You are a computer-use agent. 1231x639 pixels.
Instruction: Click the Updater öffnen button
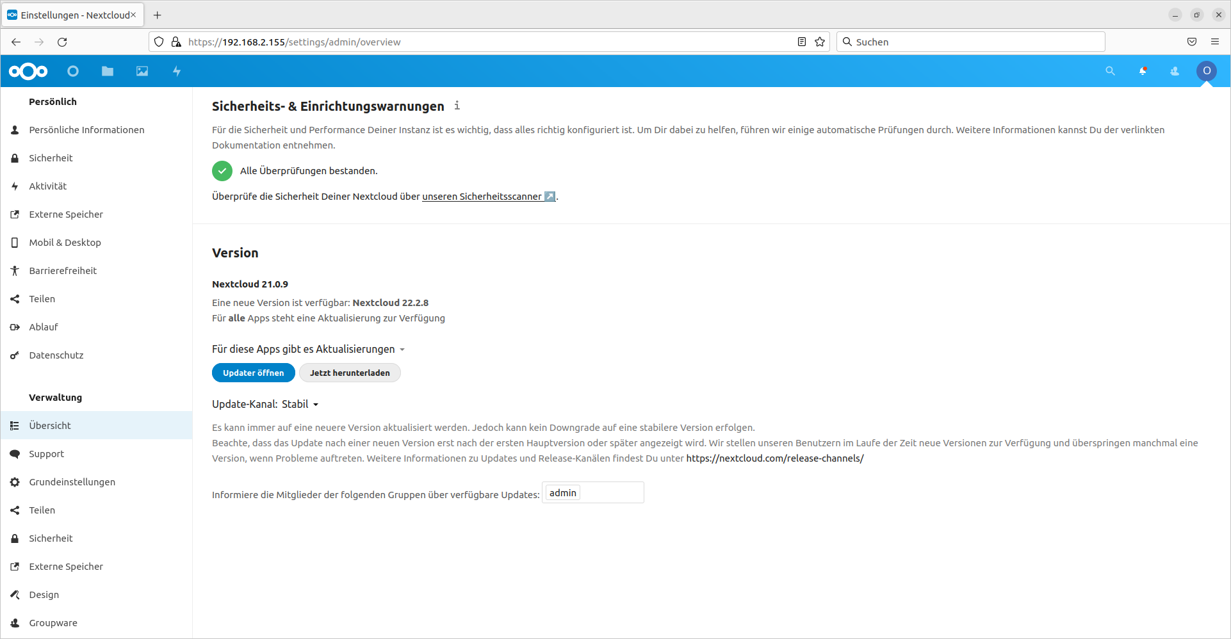coord(254,373)
